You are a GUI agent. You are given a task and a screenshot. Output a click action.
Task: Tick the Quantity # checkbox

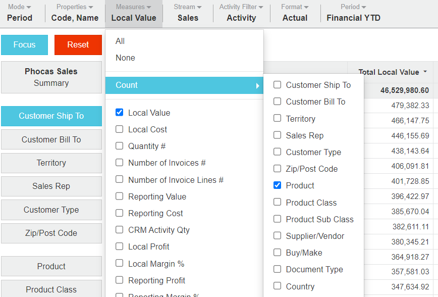click(120, 146)
